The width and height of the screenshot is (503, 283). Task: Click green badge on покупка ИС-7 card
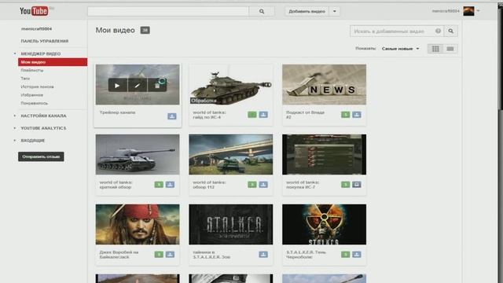[346, 185]
